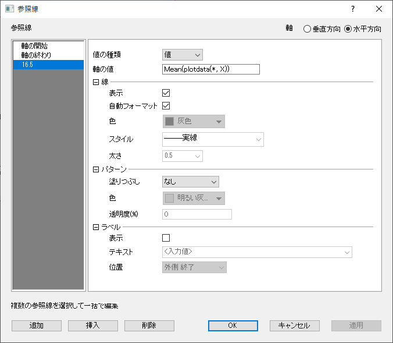Open the スタイル 実線 dropdown
The width and height of the screenshot is (393, 343).
pyautogui.click(x=213, y=139)
